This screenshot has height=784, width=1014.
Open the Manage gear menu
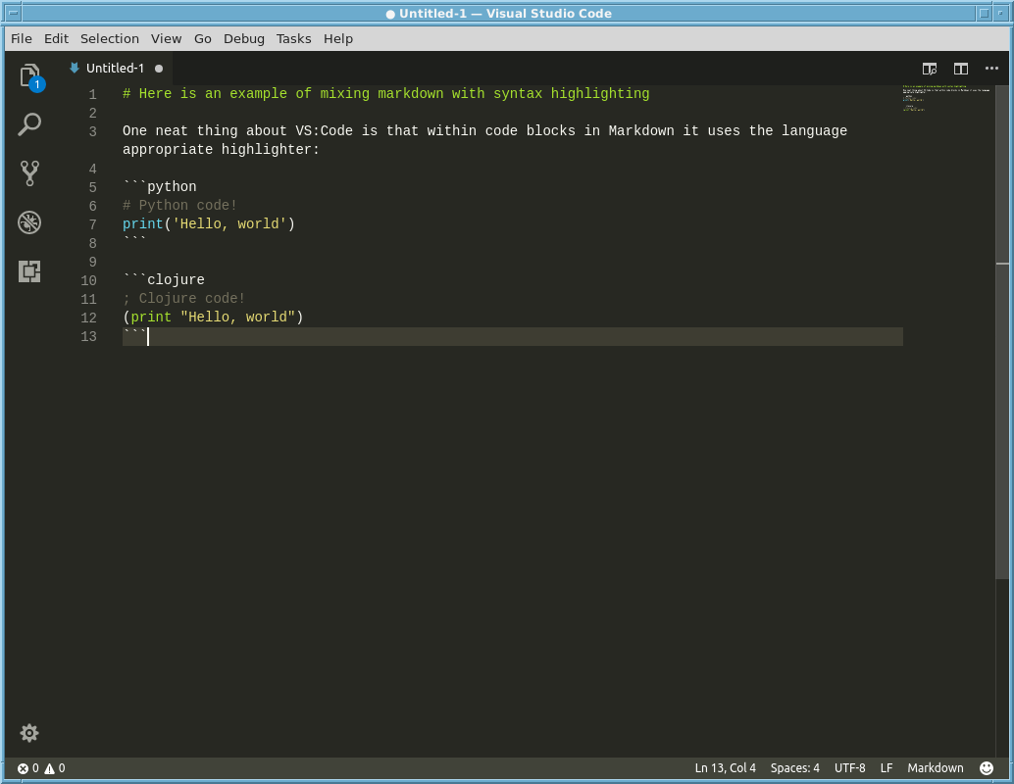pyautogui.click(x=29, y=732)
